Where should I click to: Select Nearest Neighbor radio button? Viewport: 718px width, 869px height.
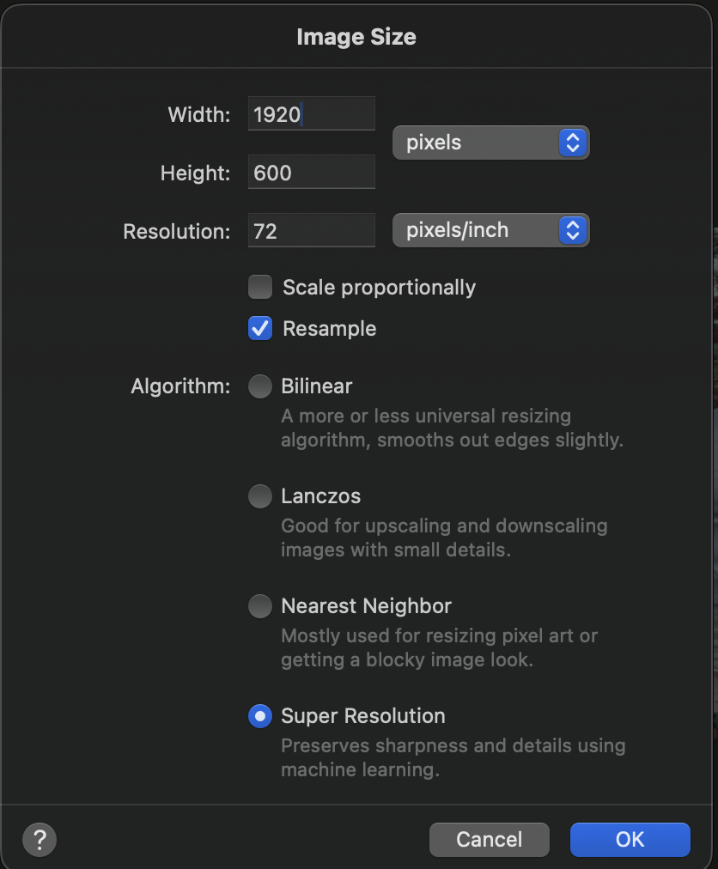260,606
